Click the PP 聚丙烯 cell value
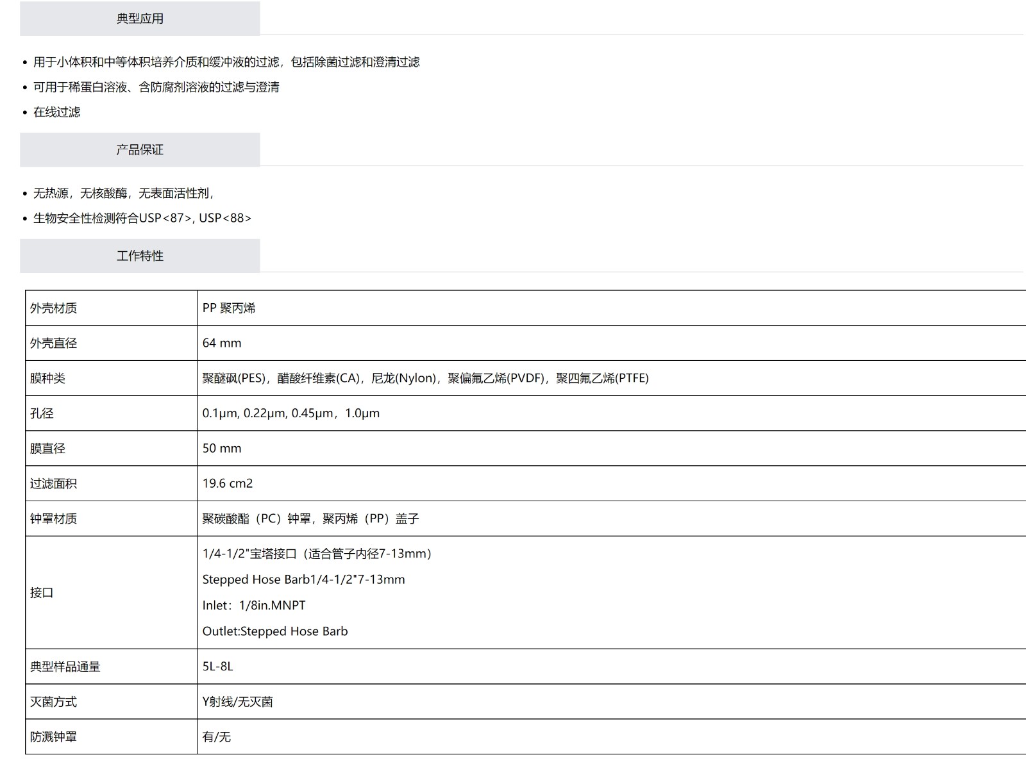Viewport: 1026px width, 764px height. [x=229, y=308]
